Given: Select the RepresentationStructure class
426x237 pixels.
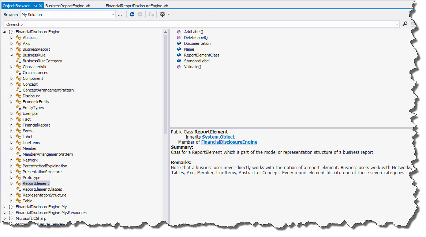Looking at the screenshot, I should click(45, 195).
